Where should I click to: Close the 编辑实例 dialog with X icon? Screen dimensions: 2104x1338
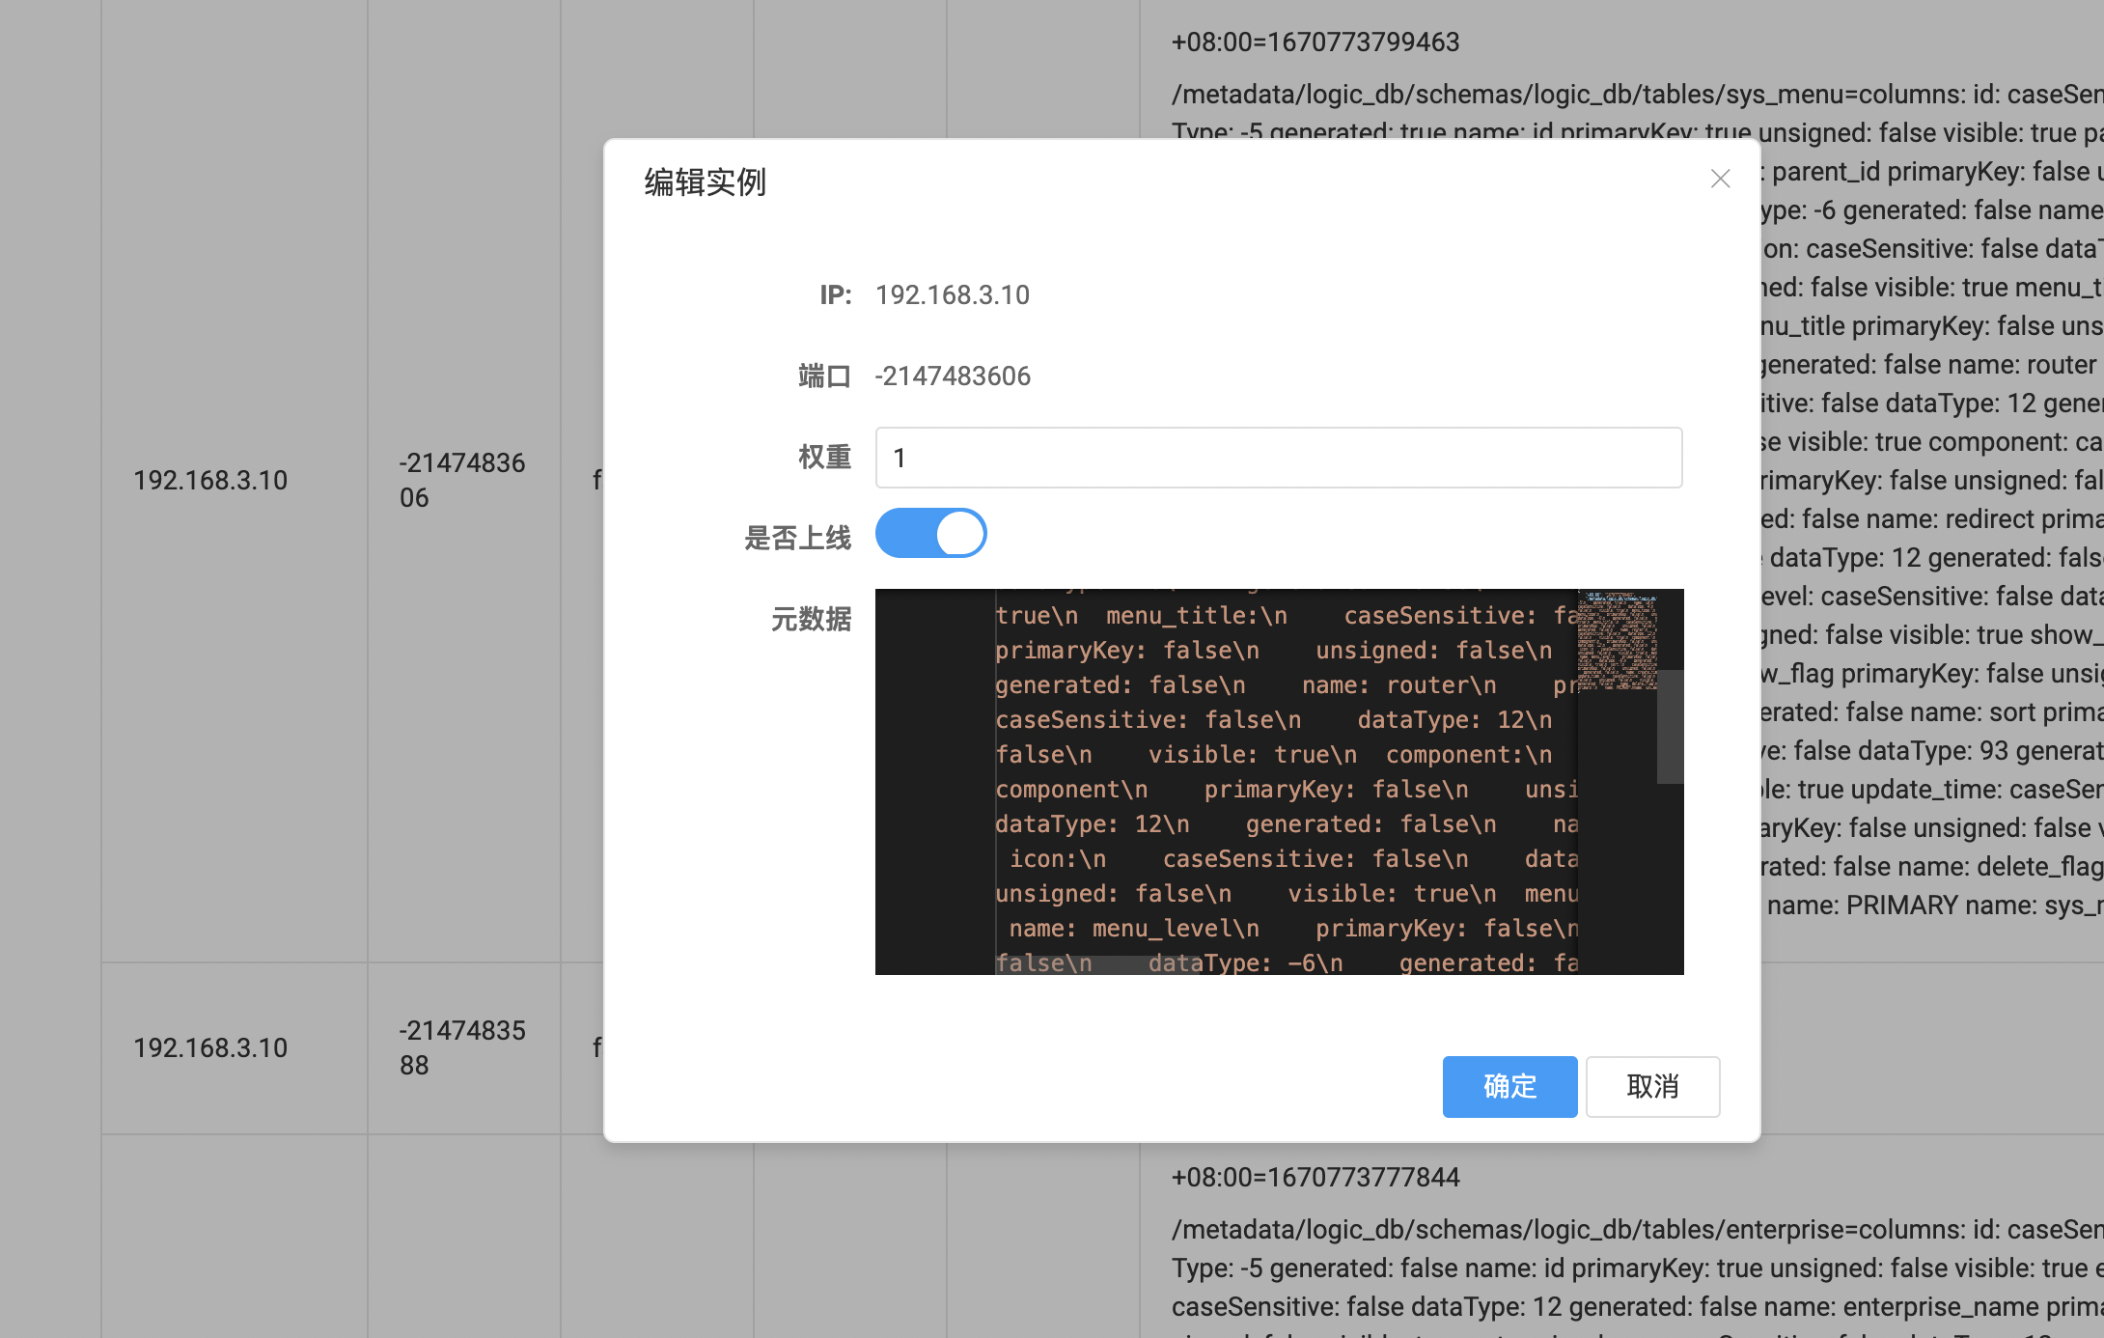[x=1720, y=180]
